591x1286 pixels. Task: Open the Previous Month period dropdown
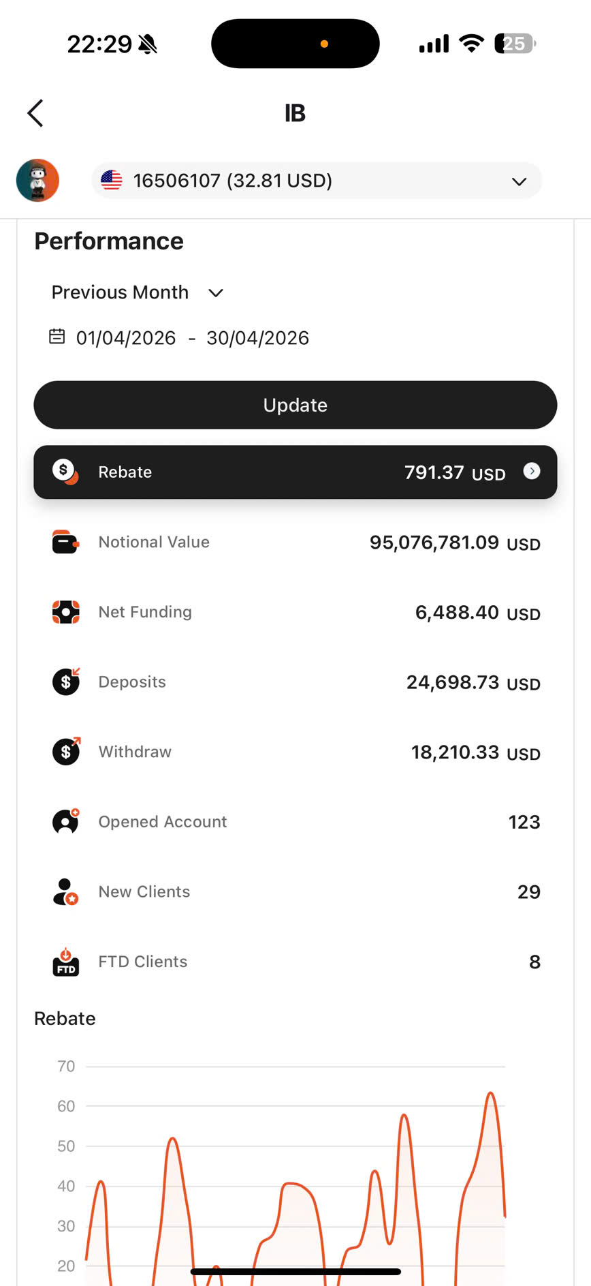[x=137, y=292]
